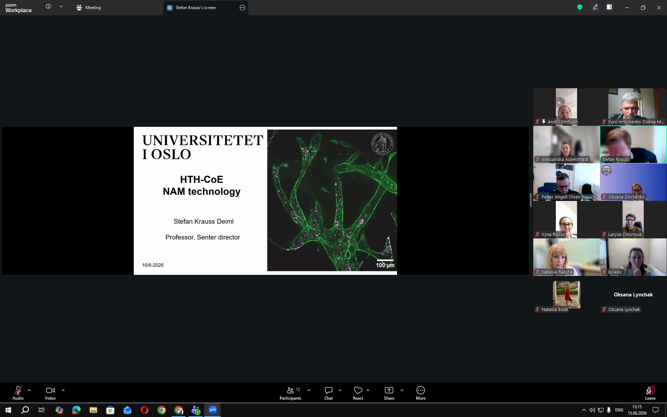Image resolution: width=667 pixels, height=417 pixels.
Task: Click the Zoom taskbar icon
Action: click(213, 410)
